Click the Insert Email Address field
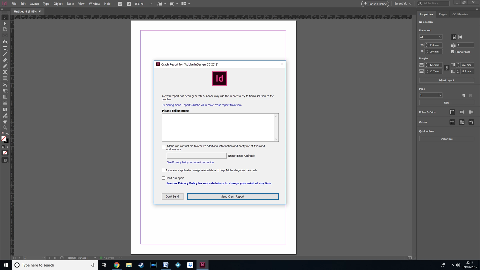 [x=196, y=156]
